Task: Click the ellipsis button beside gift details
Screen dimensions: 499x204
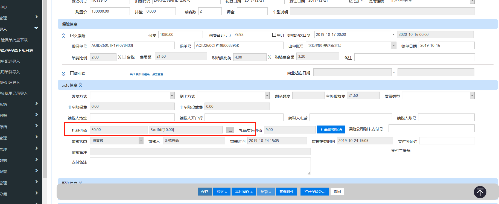Action: 230,130
